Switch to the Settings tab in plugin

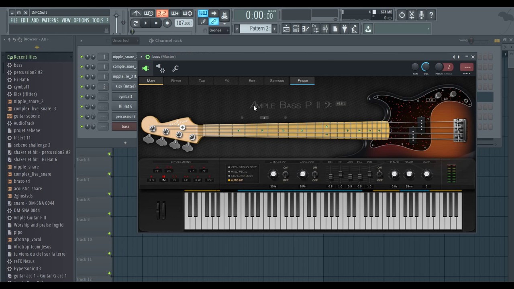[x=277, y=81]
